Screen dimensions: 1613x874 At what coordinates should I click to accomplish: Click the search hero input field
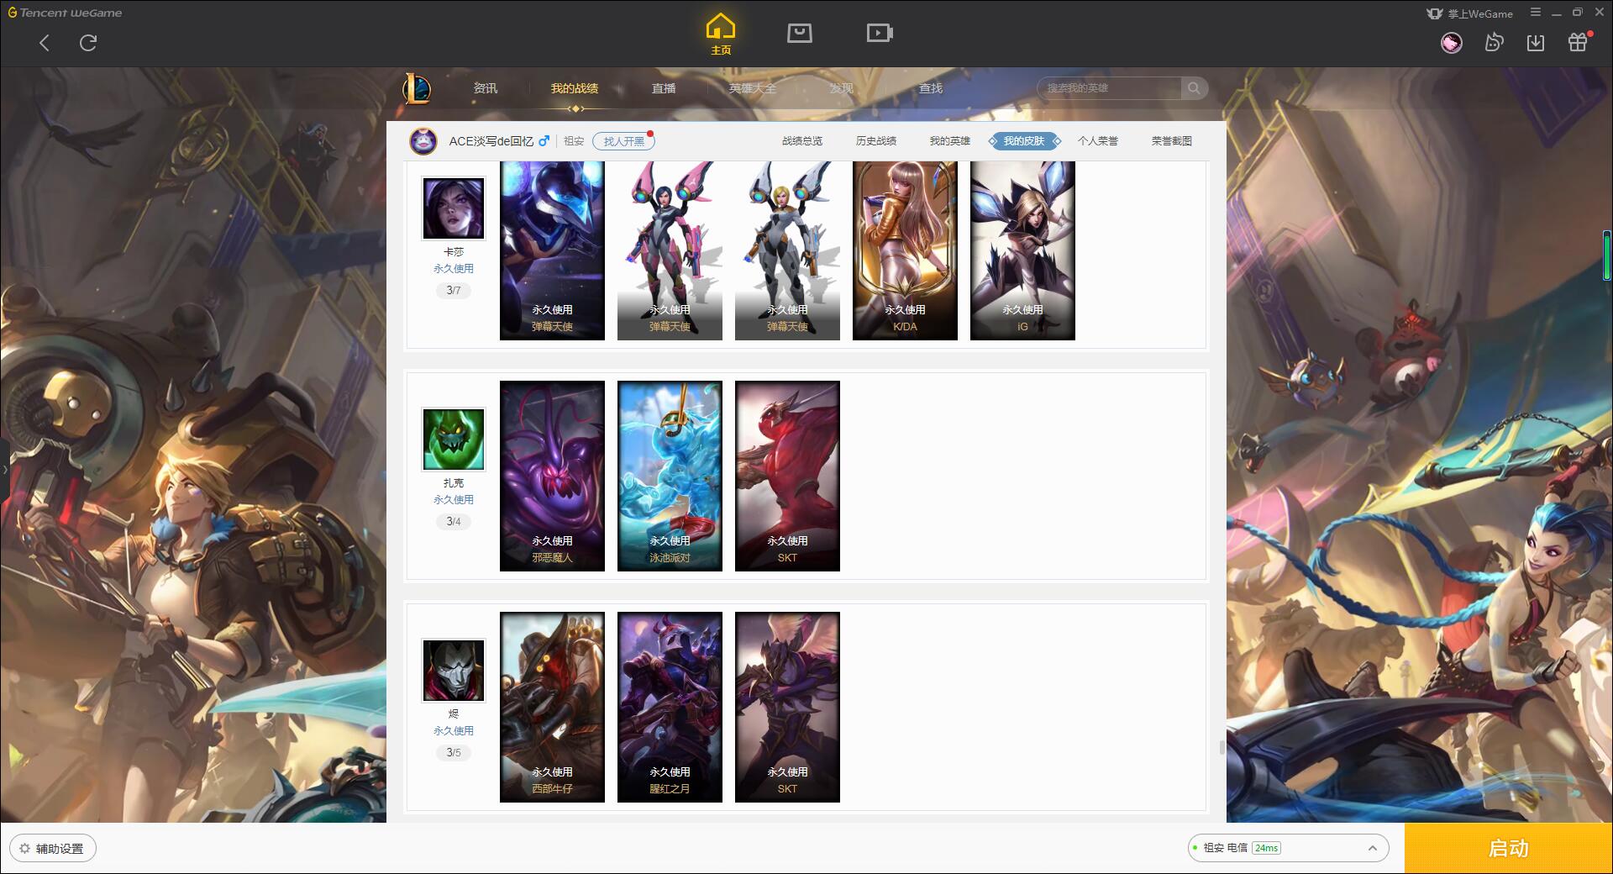1110,88
